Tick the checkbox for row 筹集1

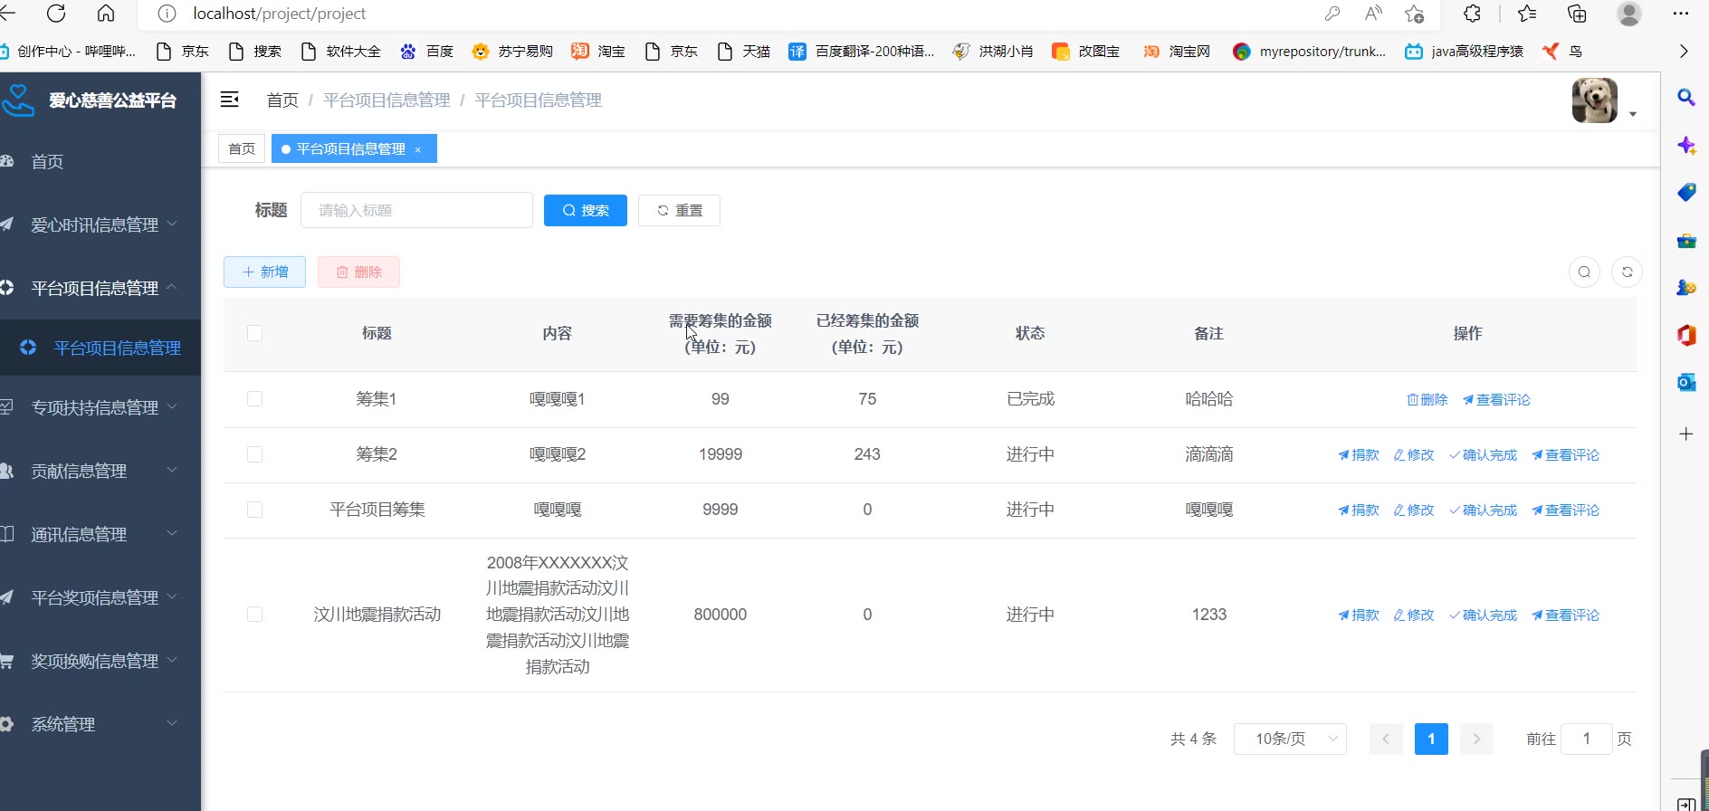coord(255,399)
